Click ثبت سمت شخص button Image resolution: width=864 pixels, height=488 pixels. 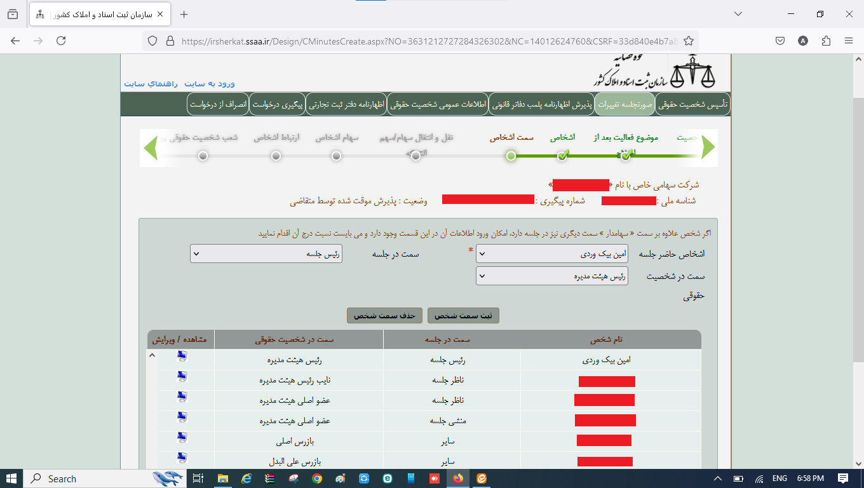[463, 315]
